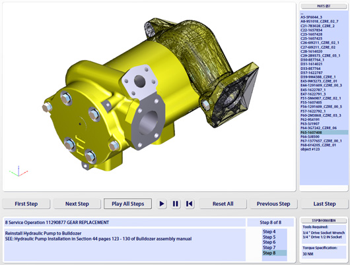The width and height of the screenshot is (350, 265).
Task: Select part F63-3J1907
Action: (310, 124)
